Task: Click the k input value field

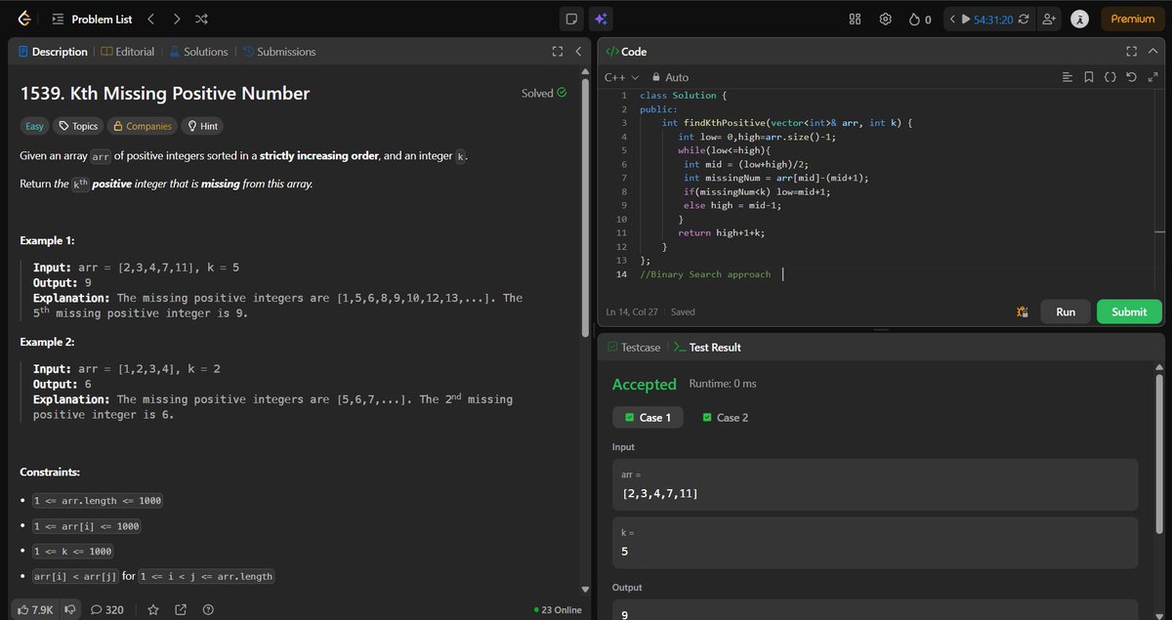Action: coord(875,542)
